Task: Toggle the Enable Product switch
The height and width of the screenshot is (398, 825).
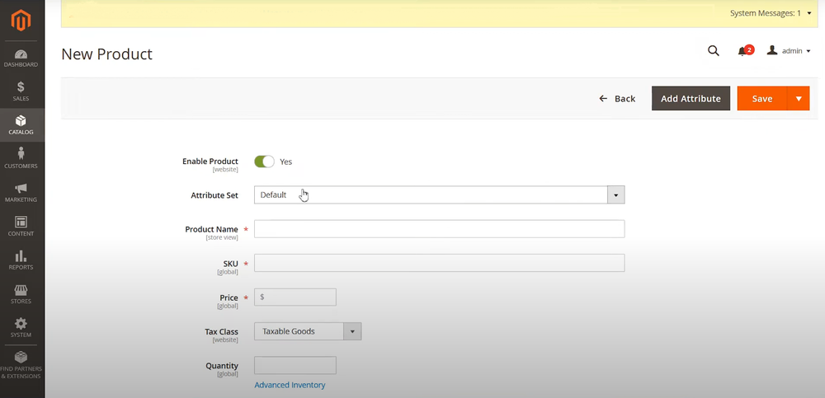Action: tap(264, 162)
